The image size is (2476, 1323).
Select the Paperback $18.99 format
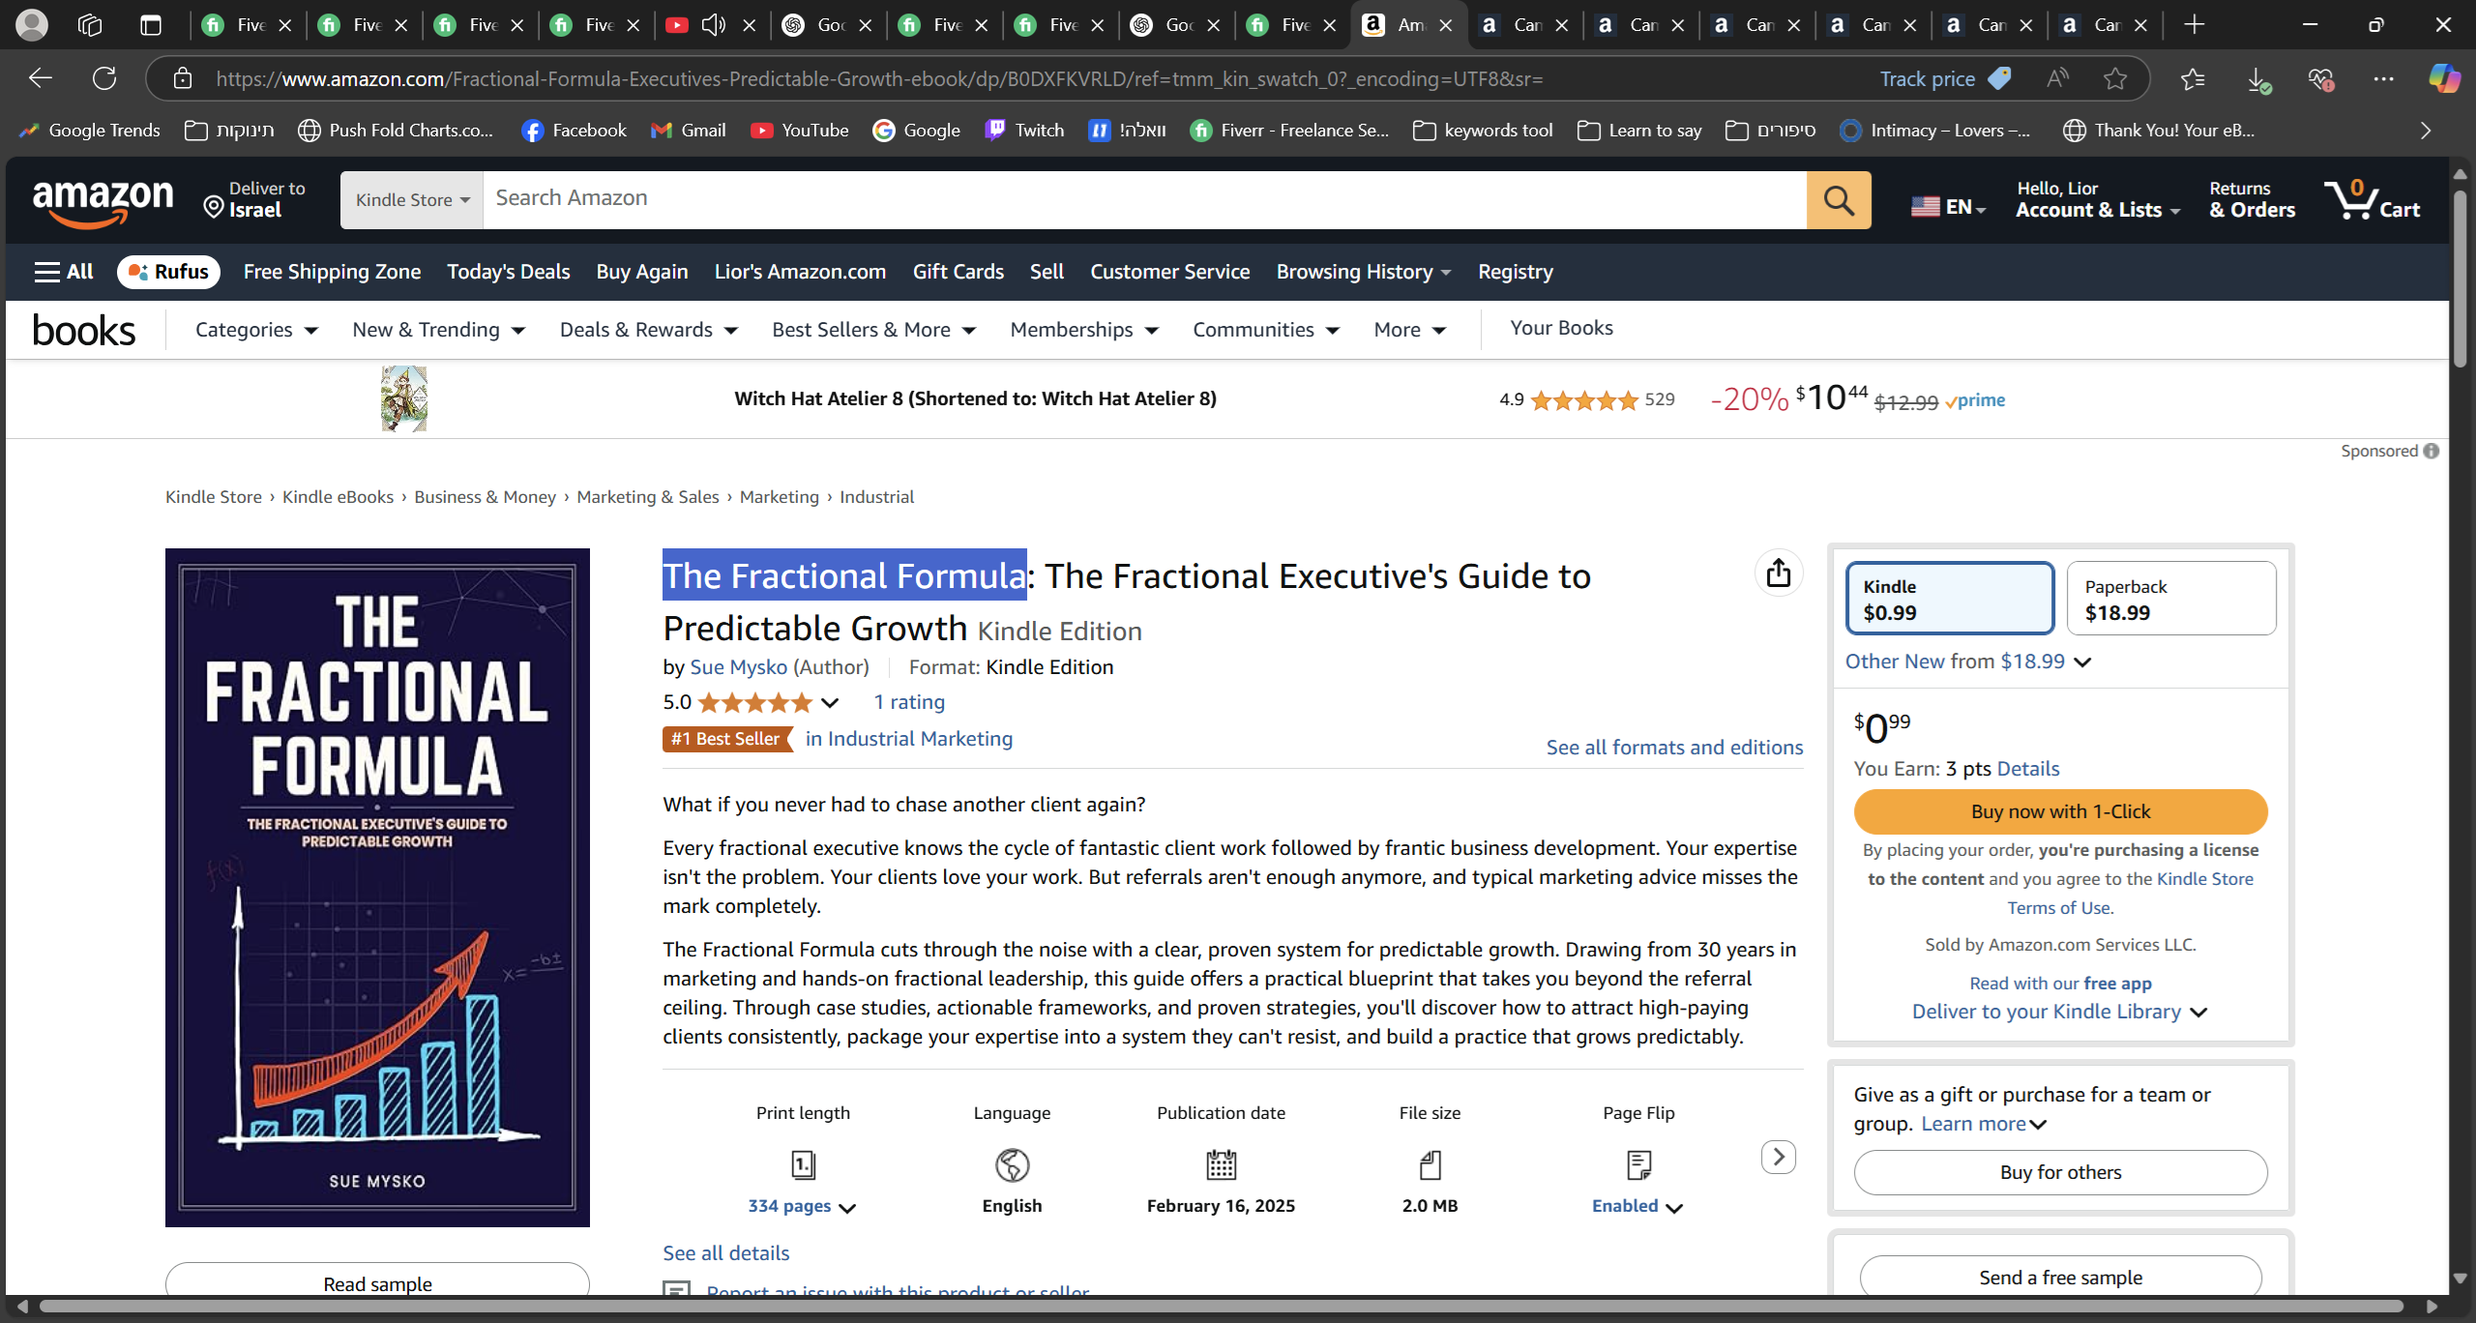(2171, 599)
